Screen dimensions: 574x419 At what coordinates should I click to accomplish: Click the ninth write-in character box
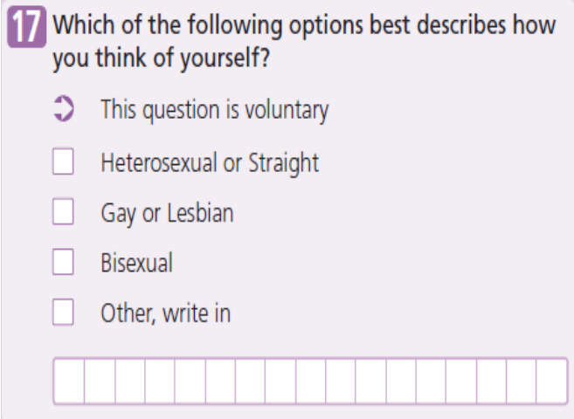pos(311,380)
